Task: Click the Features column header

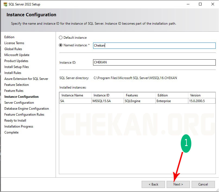Action: pos(140,95)
